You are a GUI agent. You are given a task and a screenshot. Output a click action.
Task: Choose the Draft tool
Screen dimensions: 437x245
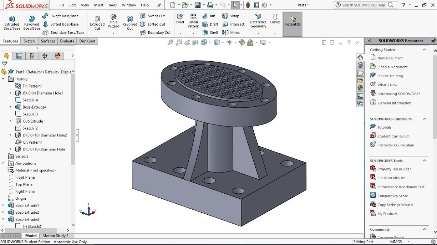pyautogui.click(x=210, y=24)
